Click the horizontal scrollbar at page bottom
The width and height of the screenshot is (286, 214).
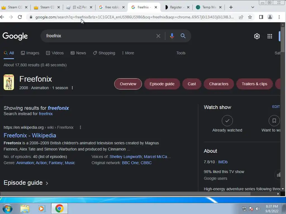click(x=125, y=194)
